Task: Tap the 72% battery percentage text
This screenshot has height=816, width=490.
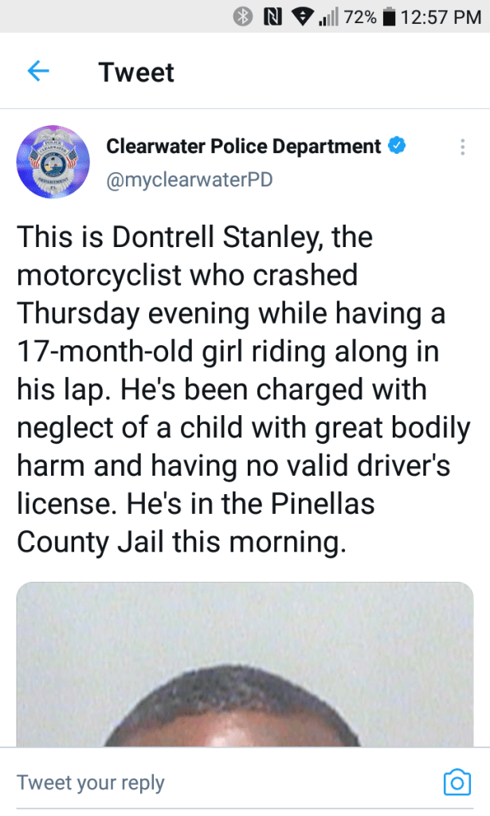Action: coord(360,16)
